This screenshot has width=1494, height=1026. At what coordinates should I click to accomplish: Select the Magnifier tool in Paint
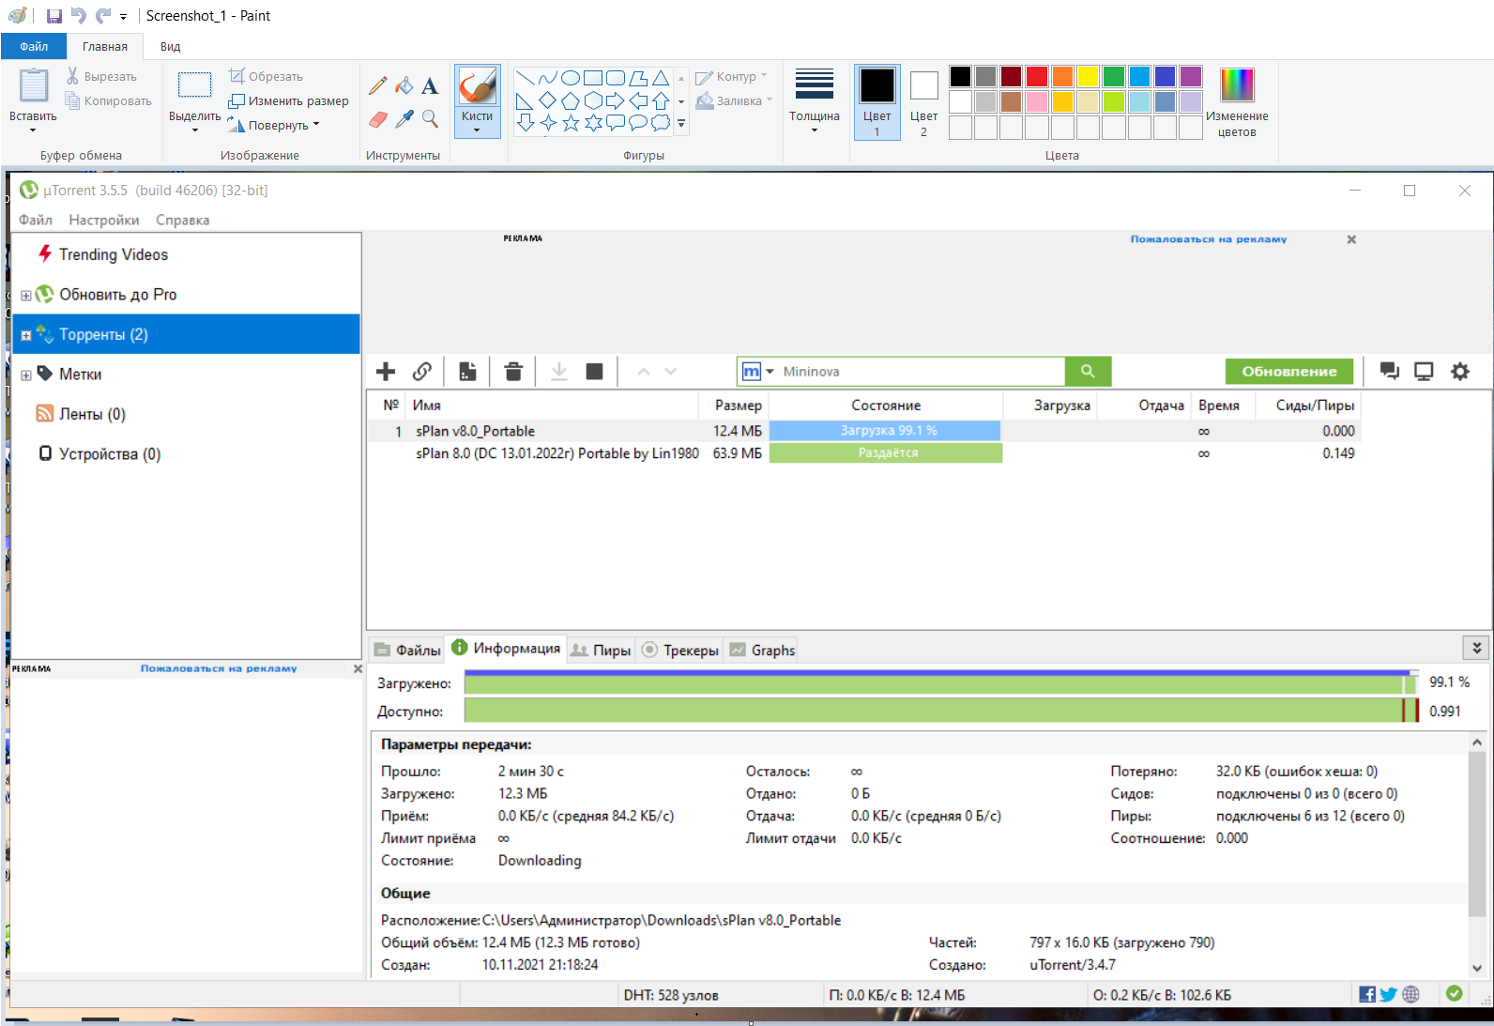point(430,118)
